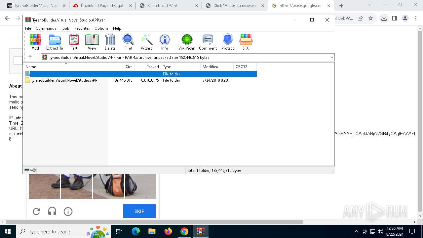The width and height of the screenshot is (423, 238).
Task: Open the Options menu
Action: tap(101, 28)
